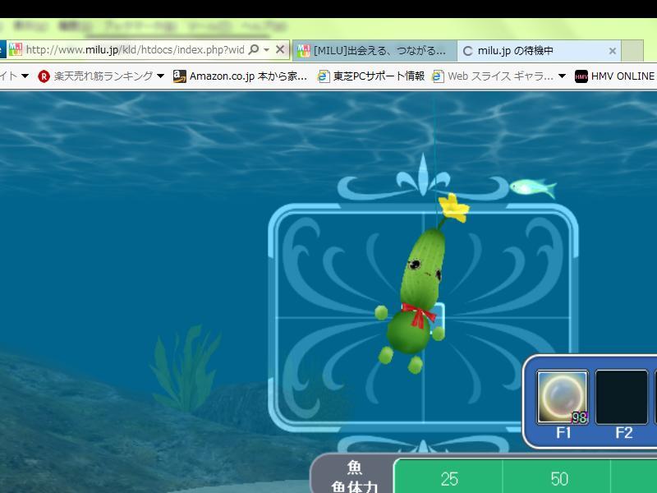Click the 25 mark on fish stamina gauge
This screenshot has height=493, width=657.
coord(449,479)
